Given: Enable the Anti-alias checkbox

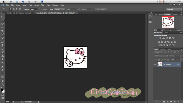Looking at the screenshot, I should 40,9.
